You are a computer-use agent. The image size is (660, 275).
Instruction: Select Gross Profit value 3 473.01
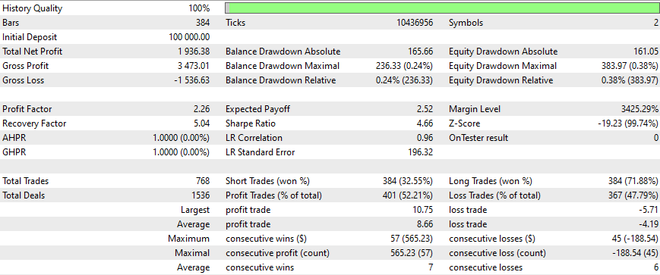pyautogui.click(x=194, y=66)
